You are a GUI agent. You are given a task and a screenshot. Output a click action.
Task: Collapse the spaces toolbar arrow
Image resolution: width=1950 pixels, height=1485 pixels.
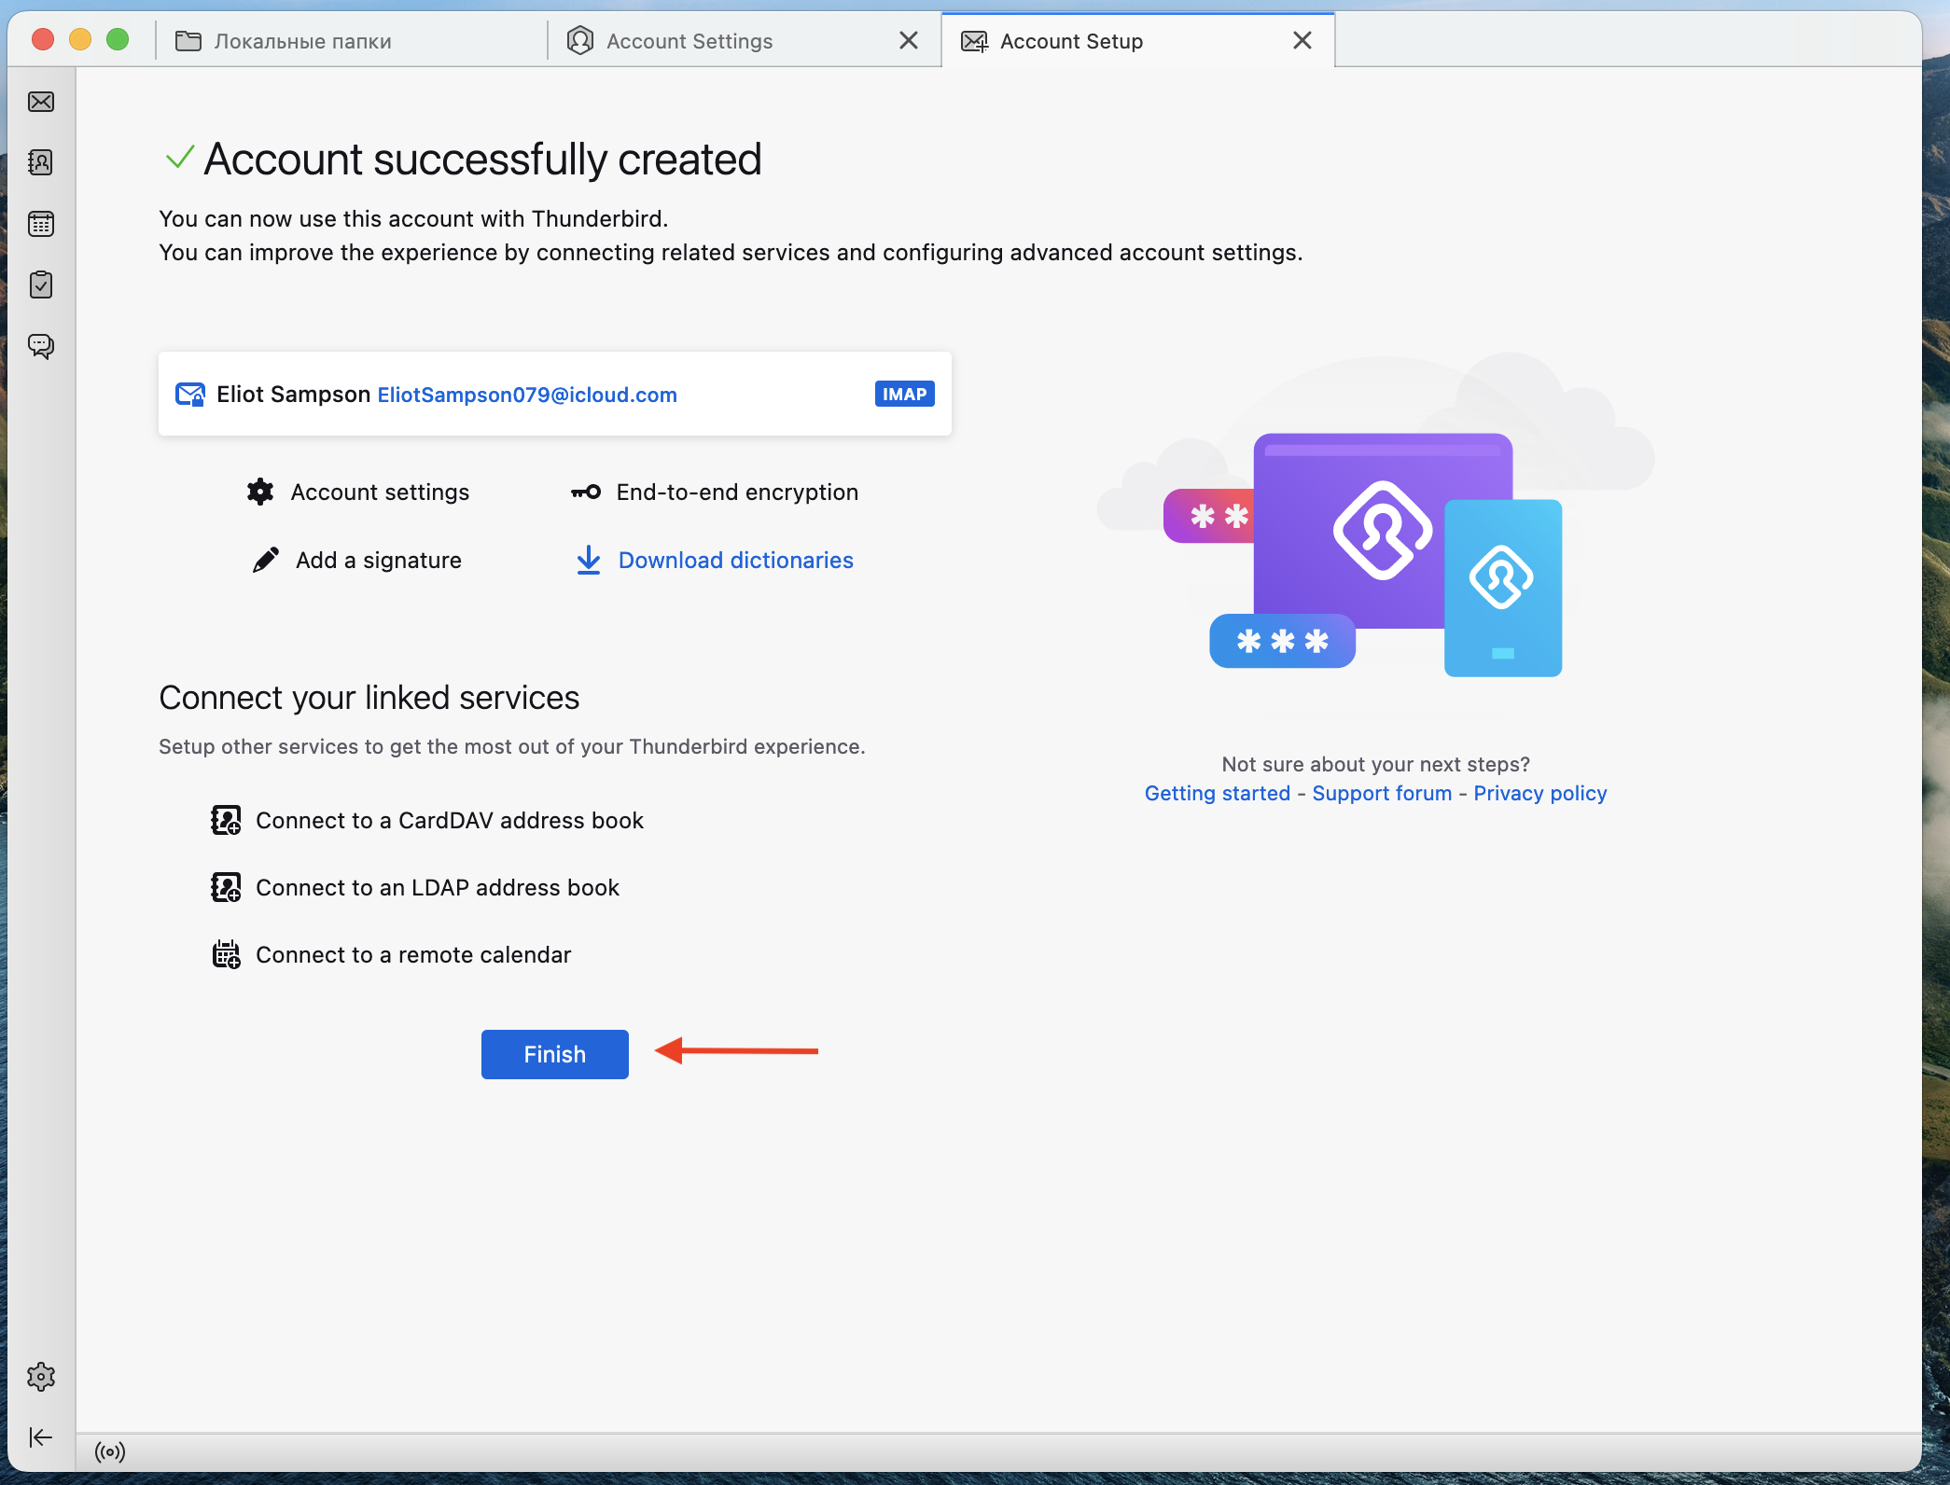(x=41, y=1436)
